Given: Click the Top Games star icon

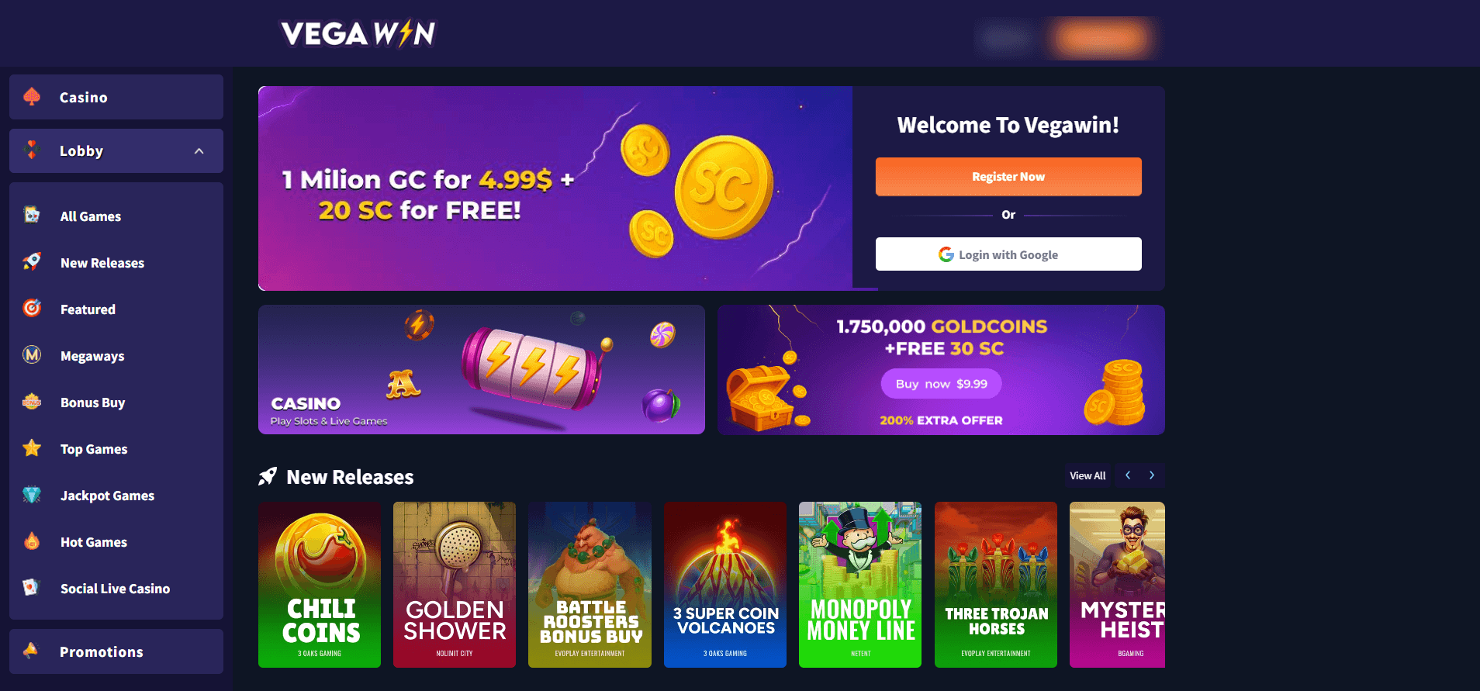Looking at the screenshot, I should coord(32,447).
